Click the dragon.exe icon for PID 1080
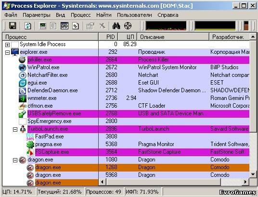Screen dimensions: 258x197 pos(22,160)
